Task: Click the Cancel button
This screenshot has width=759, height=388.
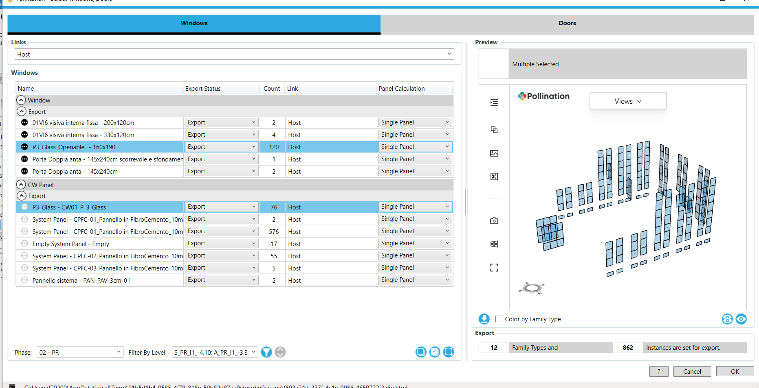Action: (x=692, y=371)
